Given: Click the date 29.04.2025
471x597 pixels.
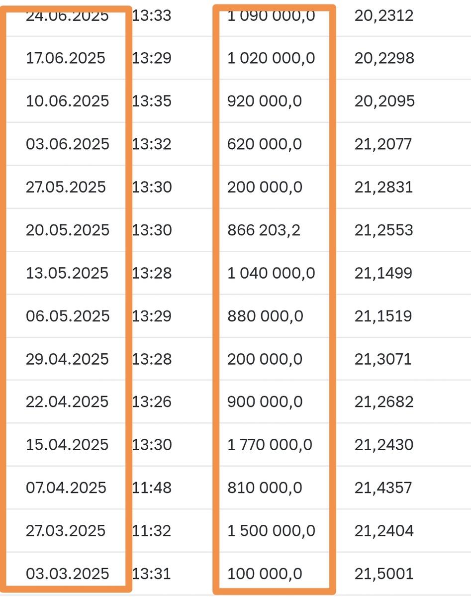Looking at the screenshot, I should pyautogui.click(x=67, y=359).
